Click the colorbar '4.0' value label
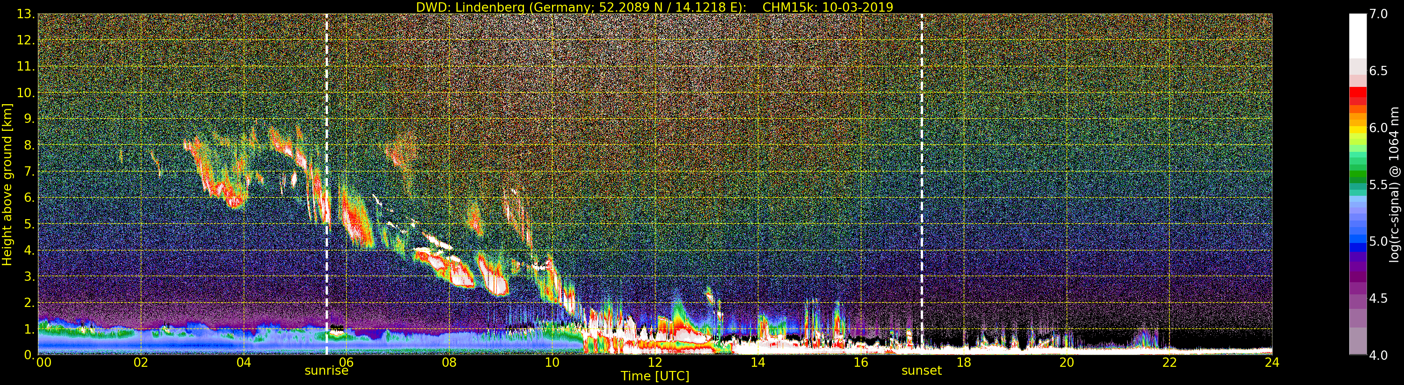1404x385 pixels. click(x=1378, y=355)
